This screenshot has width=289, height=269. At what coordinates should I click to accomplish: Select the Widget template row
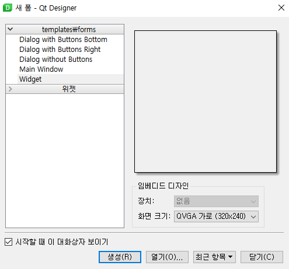pyautogui.click(x=71, y=79)
